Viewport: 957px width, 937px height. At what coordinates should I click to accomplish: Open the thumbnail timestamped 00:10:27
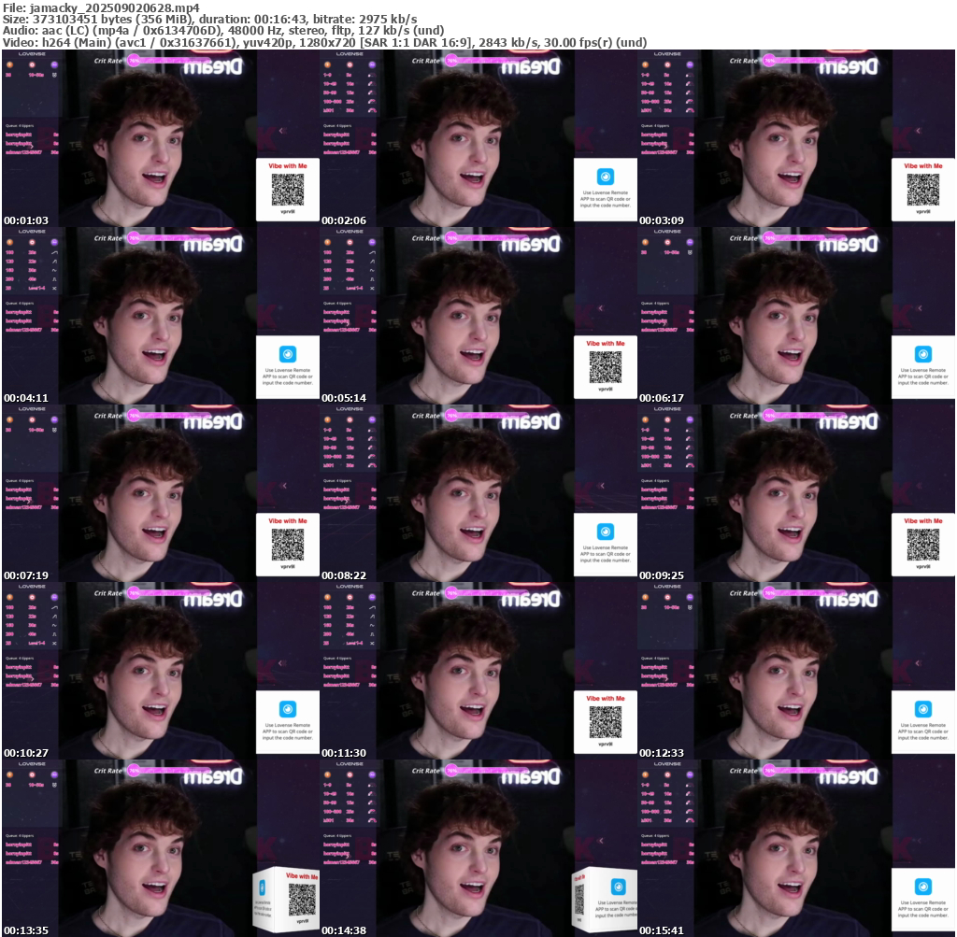point(160,670)
